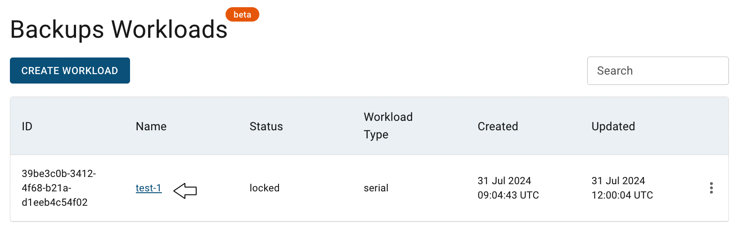Click the updated date 31 Jul 2024
737x230 pixels.
(618, 181)
